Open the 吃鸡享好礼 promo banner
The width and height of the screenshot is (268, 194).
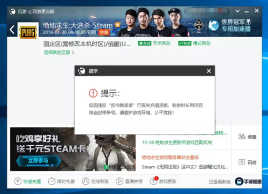(73, 149)
